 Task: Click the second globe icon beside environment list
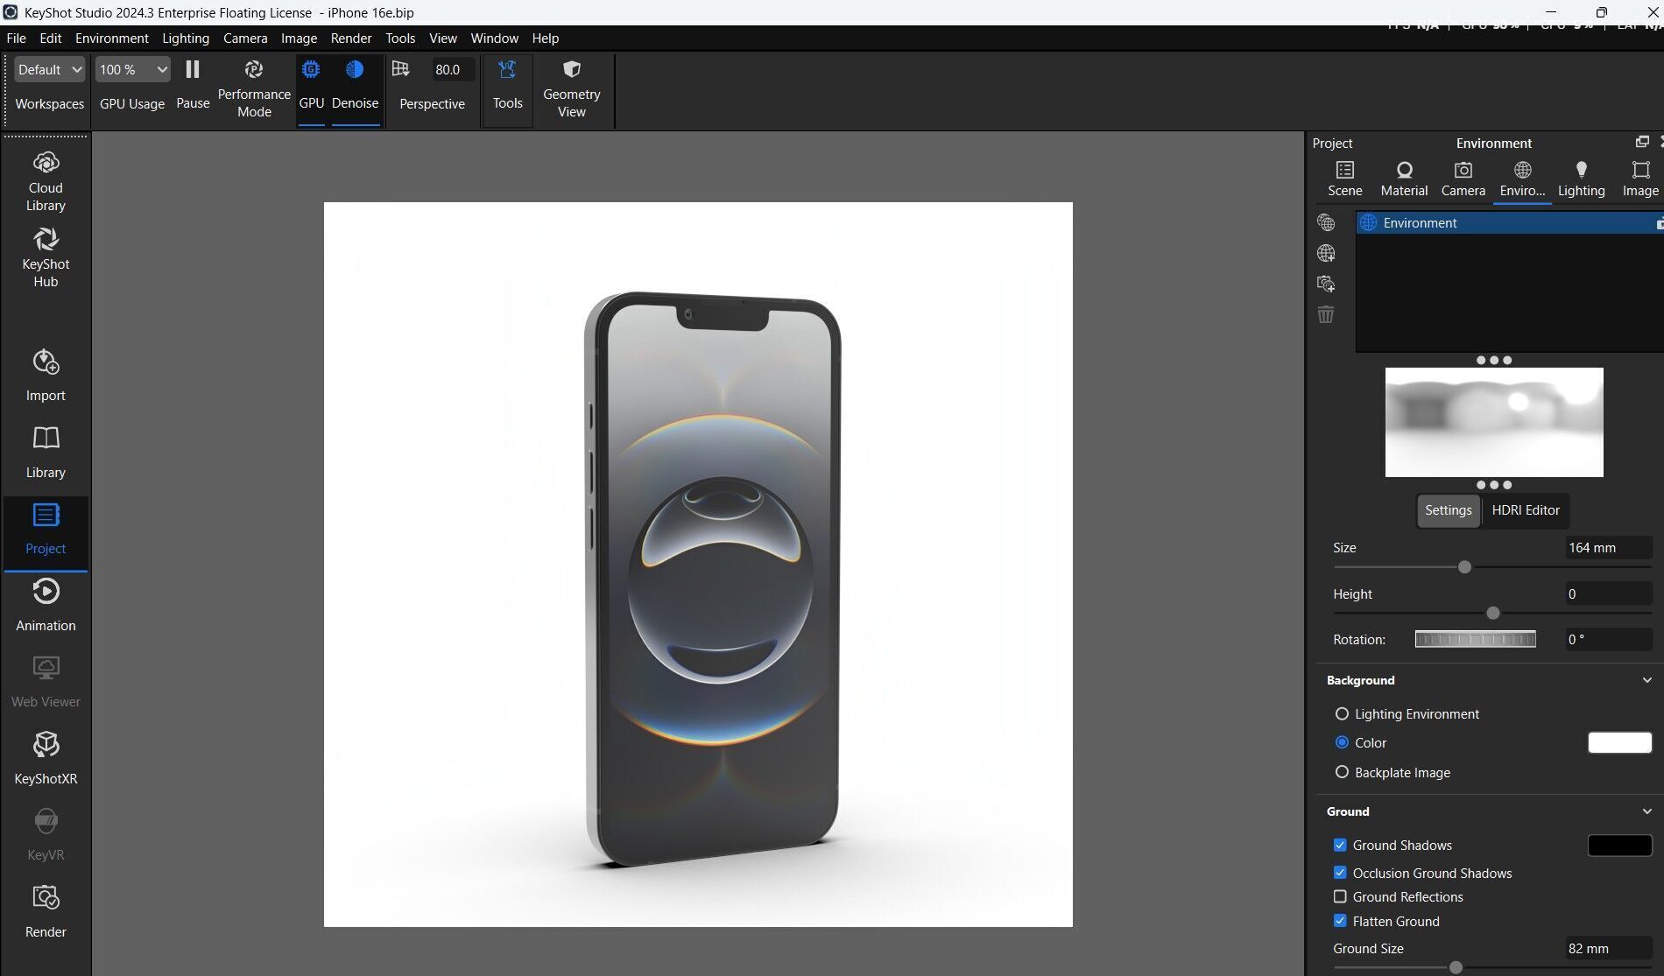pos(1326,254)
